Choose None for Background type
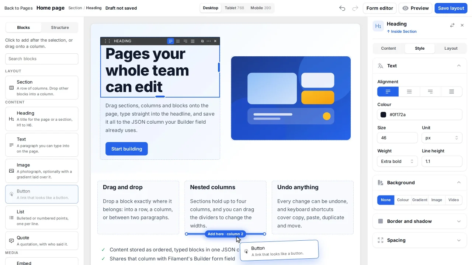 (x=386, y=200)
